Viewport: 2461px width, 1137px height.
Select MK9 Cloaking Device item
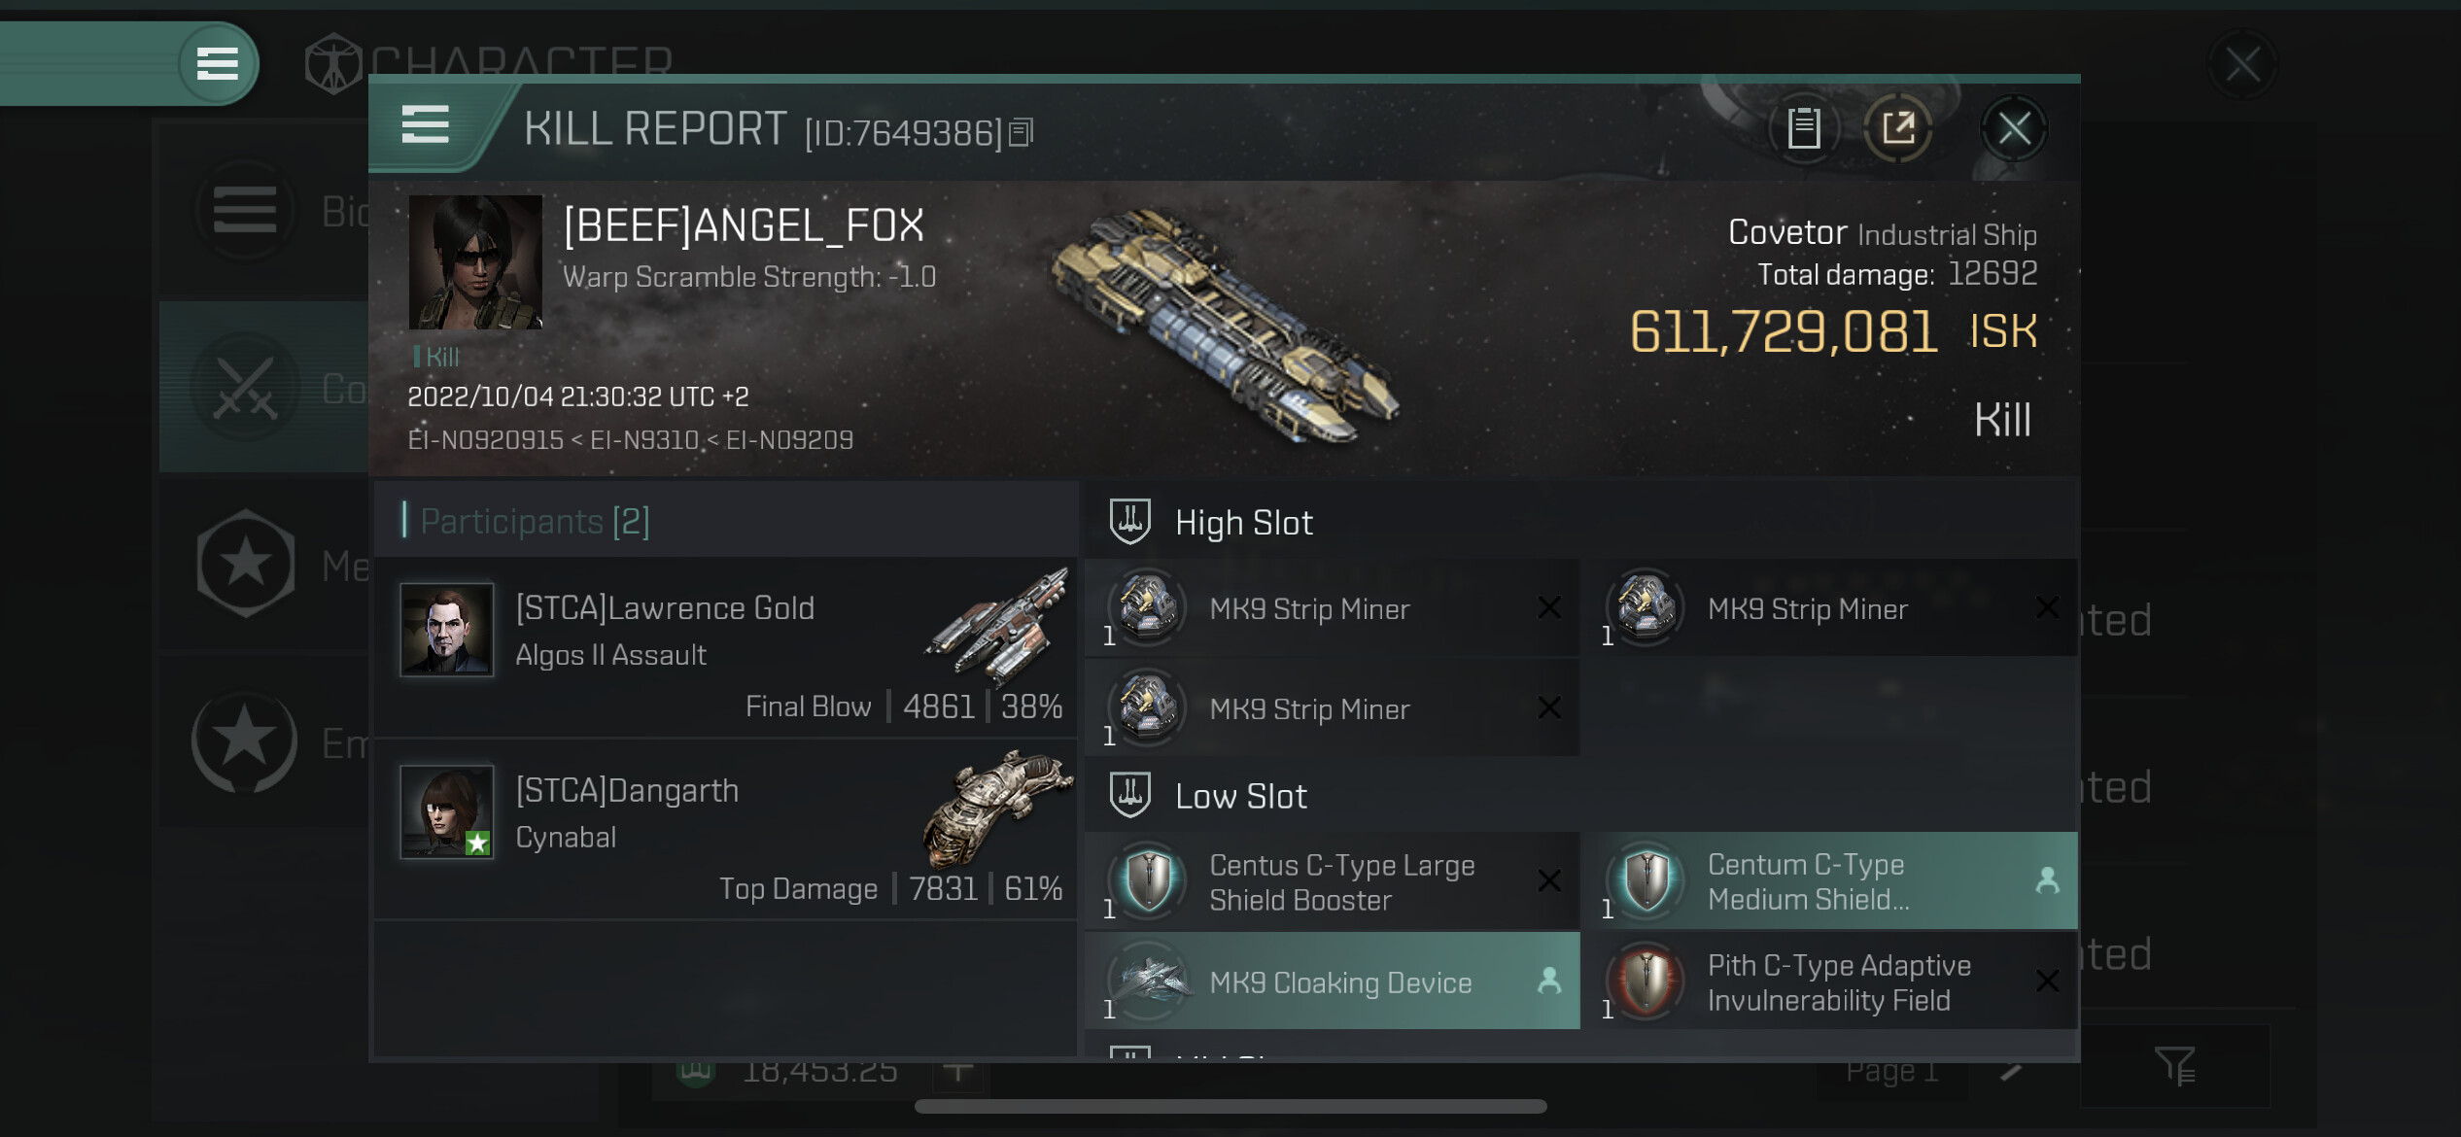coord(1333,982)
